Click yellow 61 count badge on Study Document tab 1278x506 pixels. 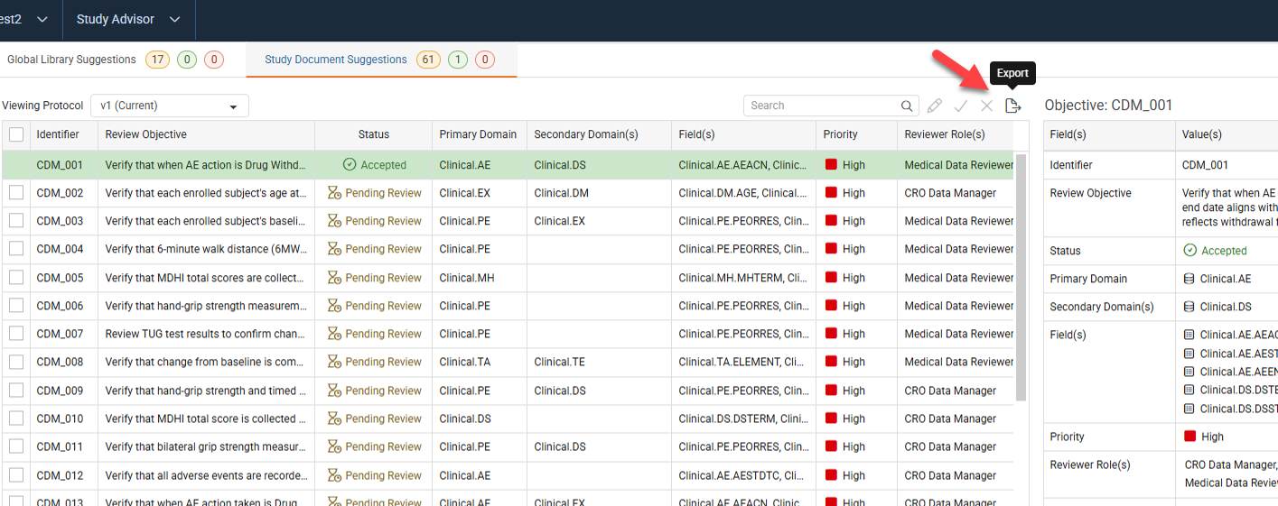coord(428,60)
